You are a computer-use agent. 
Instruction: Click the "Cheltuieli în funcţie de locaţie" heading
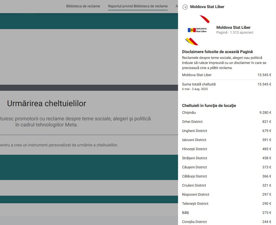(209, 105)
